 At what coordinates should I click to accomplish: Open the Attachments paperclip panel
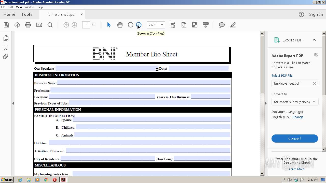click(x=6, y=57)
